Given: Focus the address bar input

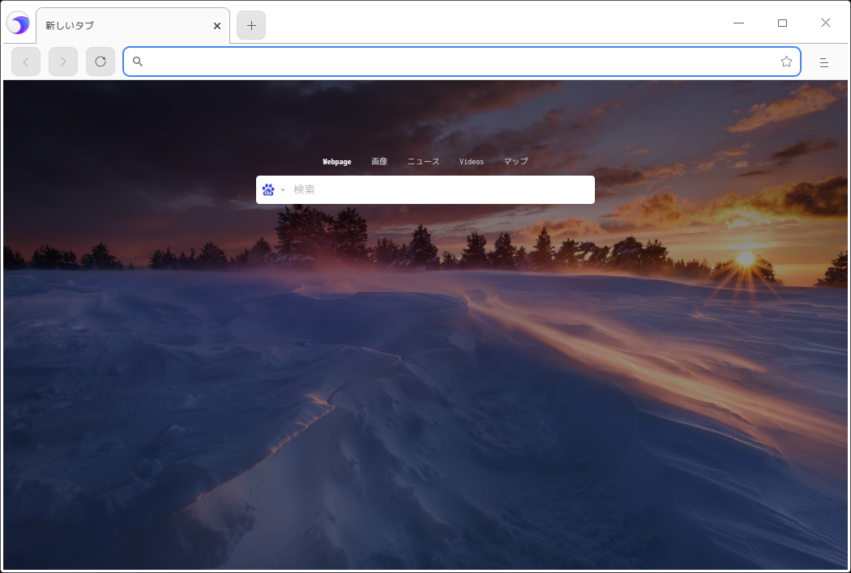Looking at the screenshot, I should click(x=461, y=62).
